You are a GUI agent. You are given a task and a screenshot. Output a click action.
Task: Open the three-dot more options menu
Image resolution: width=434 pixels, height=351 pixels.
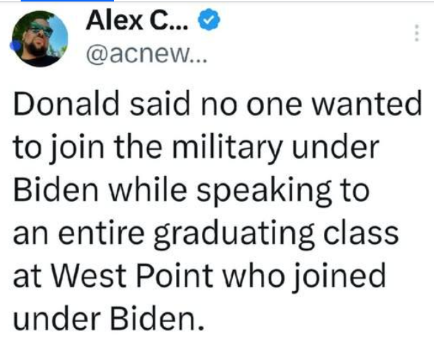pyautogui.click(x=417, y=33)
